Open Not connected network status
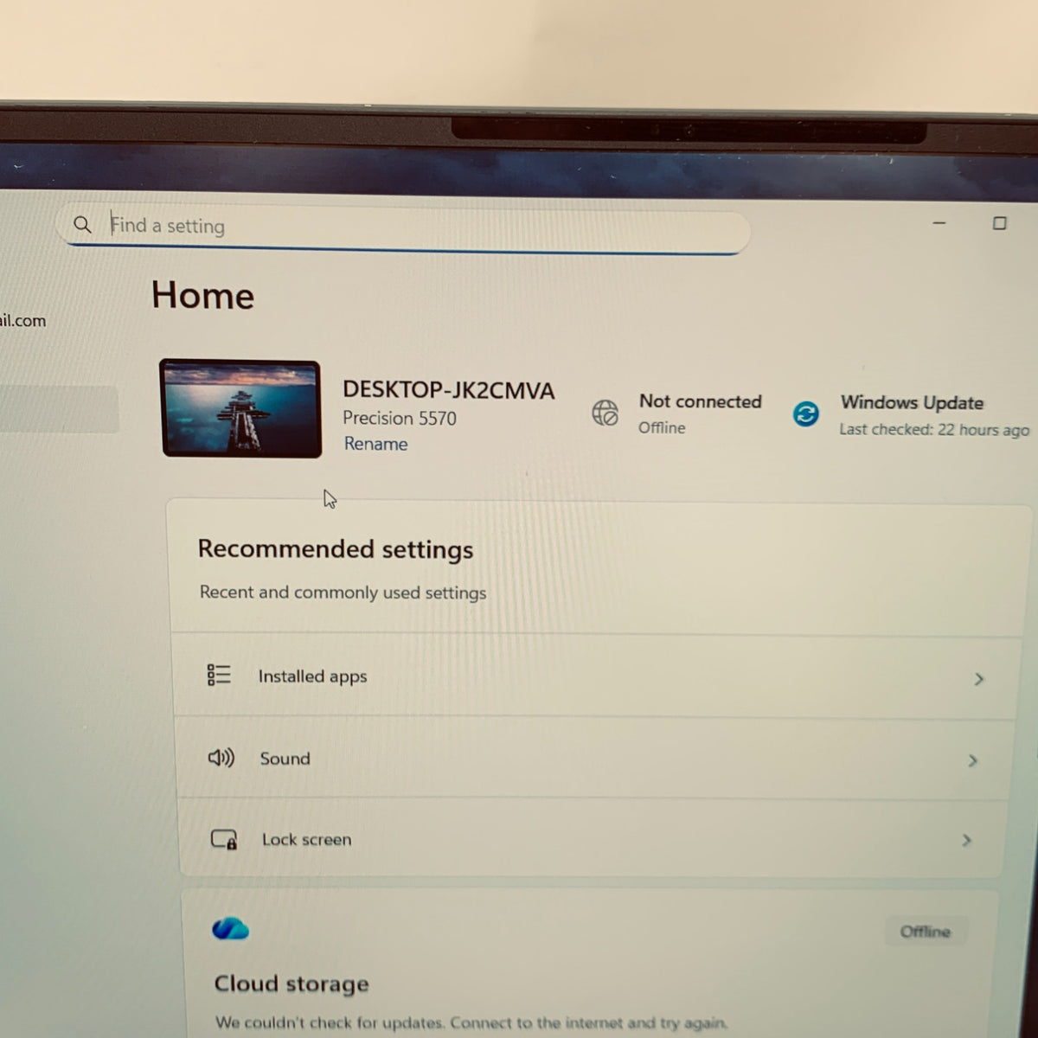The image size is (1038, 1038). click(677, 413)
